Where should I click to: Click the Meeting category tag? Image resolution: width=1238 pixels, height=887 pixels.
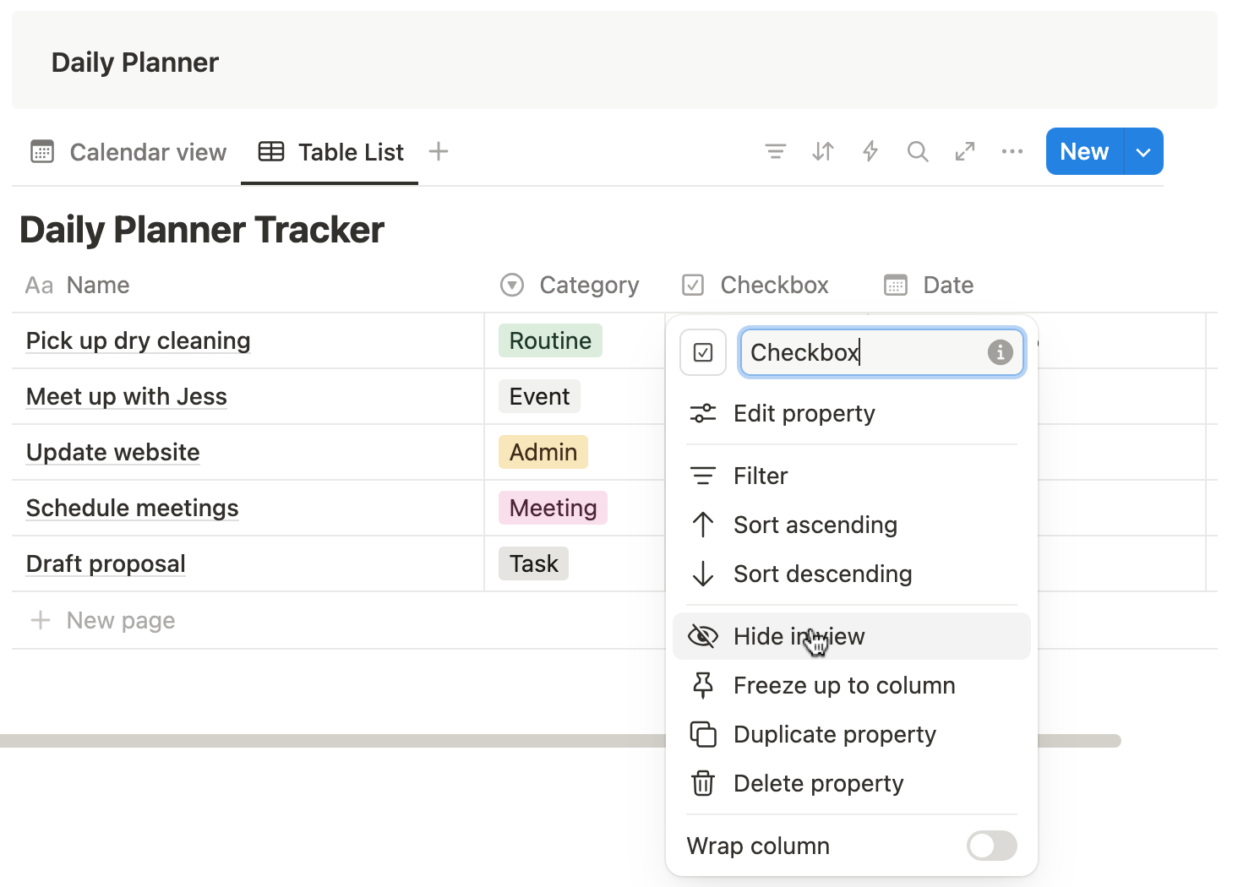coord(553,508)
